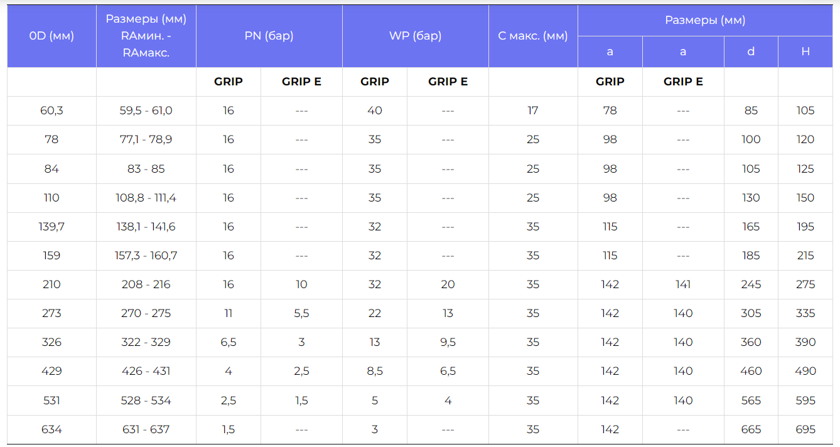Image resolution: width=840 pixels, height=447 pixels.
Task: Select the PN (бар) header cell
Action: click(x=269, y=36)
